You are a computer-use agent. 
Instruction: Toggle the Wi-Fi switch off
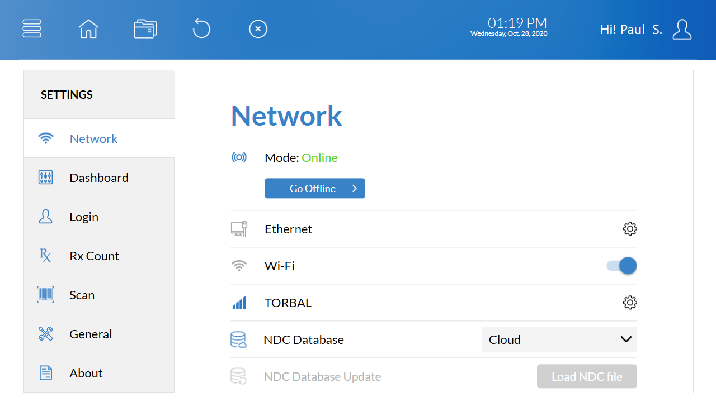pos(622,266)
